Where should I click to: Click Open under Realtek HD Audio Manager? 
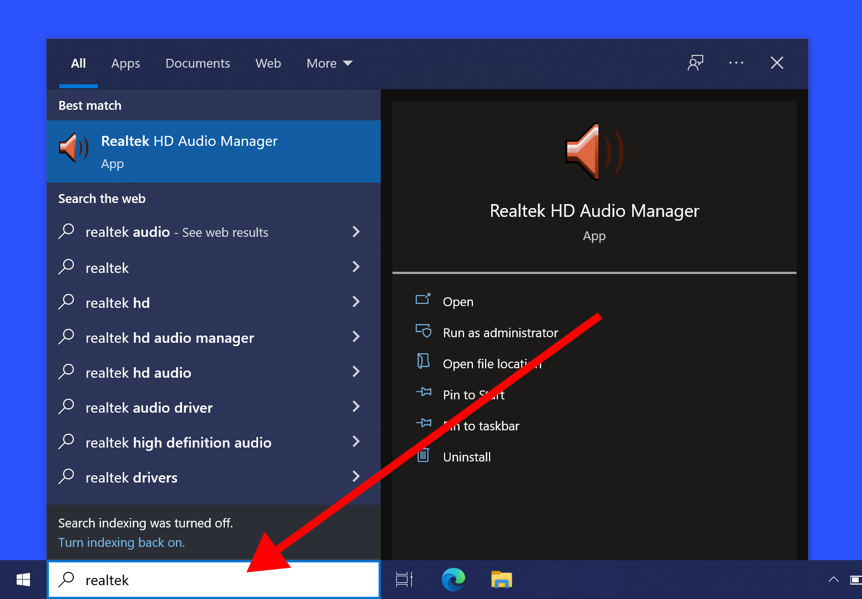[457, 301]
